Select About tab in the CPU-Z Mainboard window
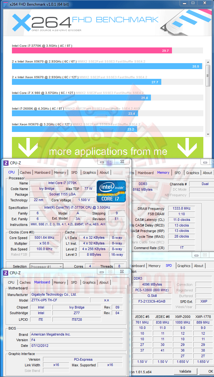Image resolution: width=214 pixels, height=377 pixels. (104, 282)
